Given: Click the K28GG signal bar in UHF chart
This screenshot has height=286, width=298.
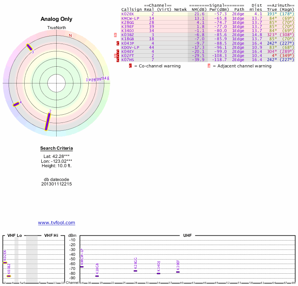Looking at the screenshot, I should pyautogui.click(x=135, y=271).
